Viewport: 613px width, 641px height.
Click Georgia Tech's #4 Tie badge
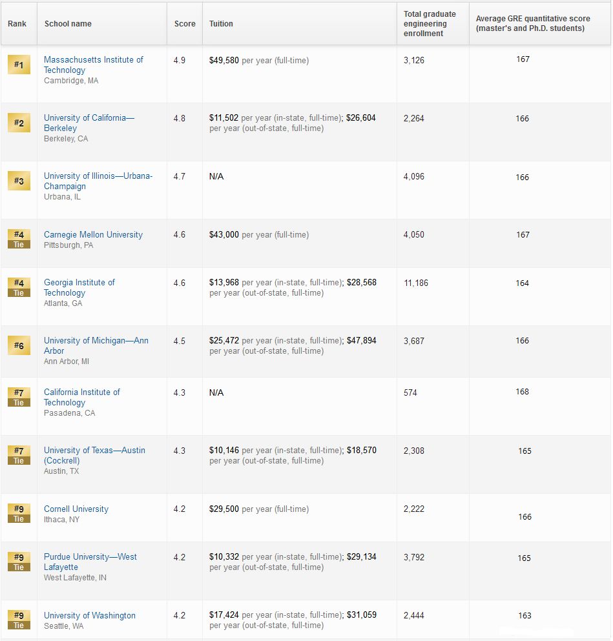click(x=19, y=287)
